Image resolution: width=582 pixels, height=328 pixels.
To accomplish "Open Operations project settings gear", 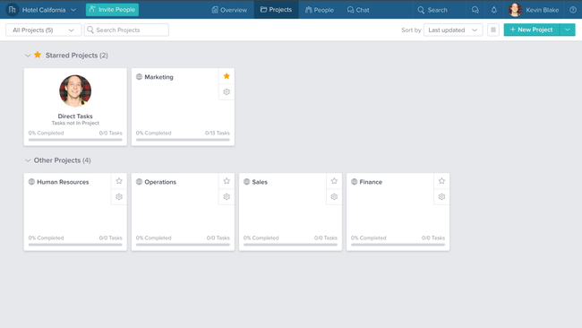I will (227, 197).
